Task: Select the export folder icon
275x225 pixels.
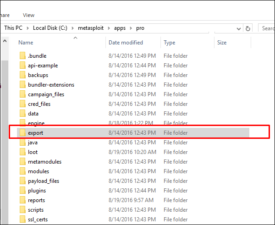Action: pos(22,132)
